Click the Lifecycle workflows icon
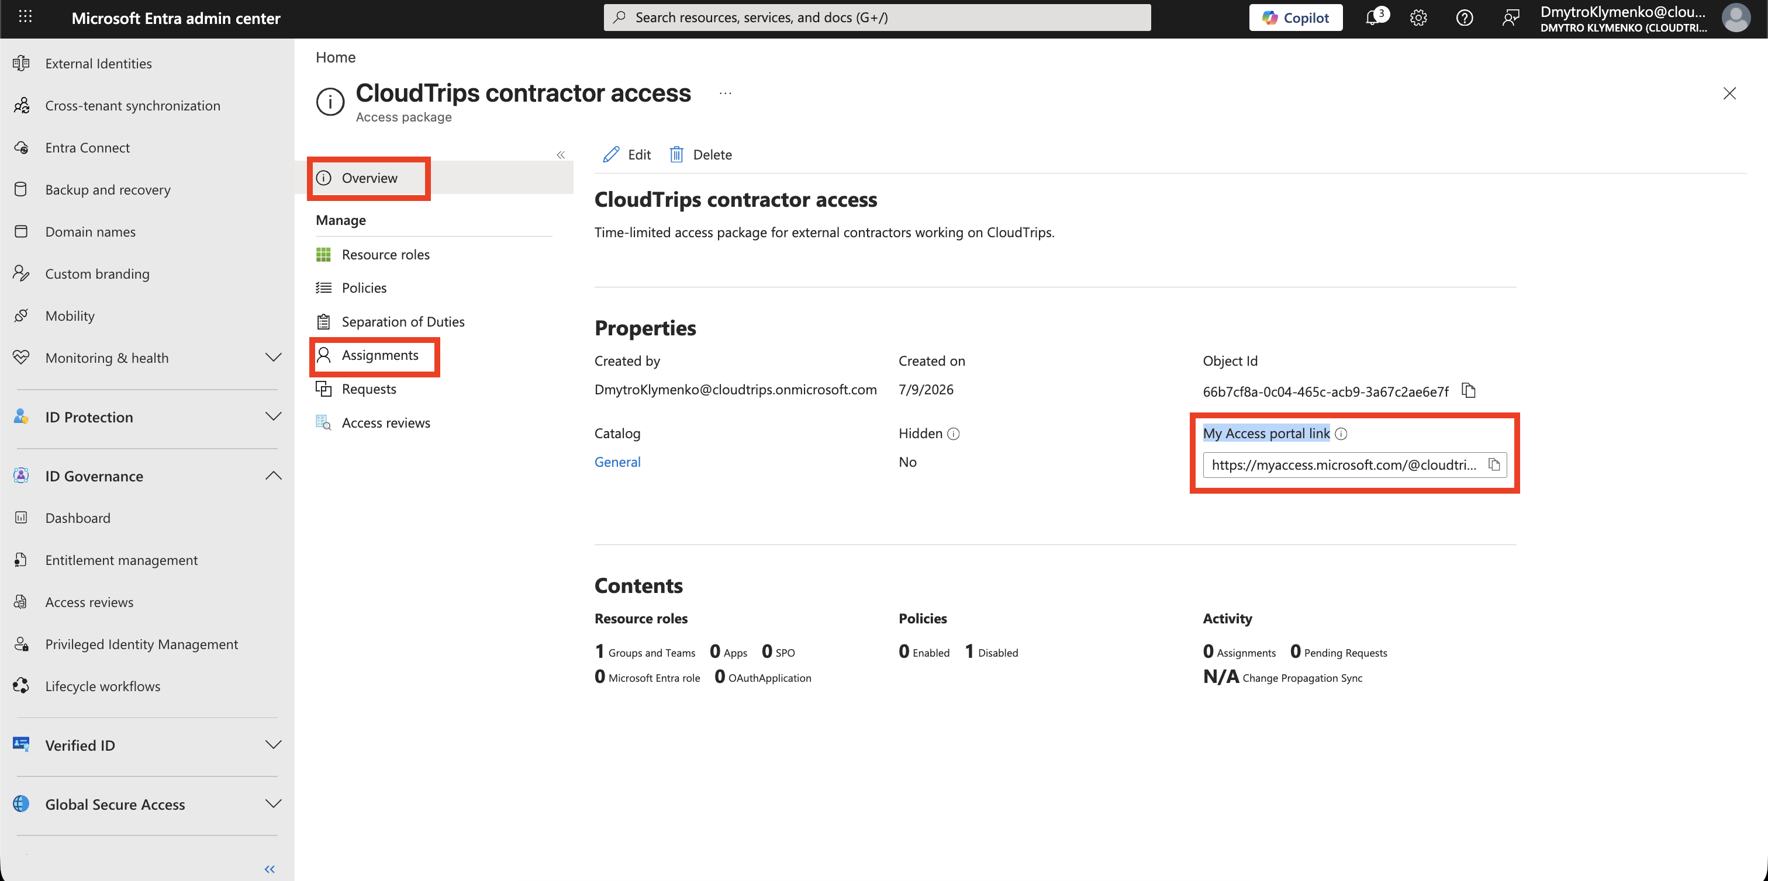This screenshot has height=881, width=1768. pos(21,686)
